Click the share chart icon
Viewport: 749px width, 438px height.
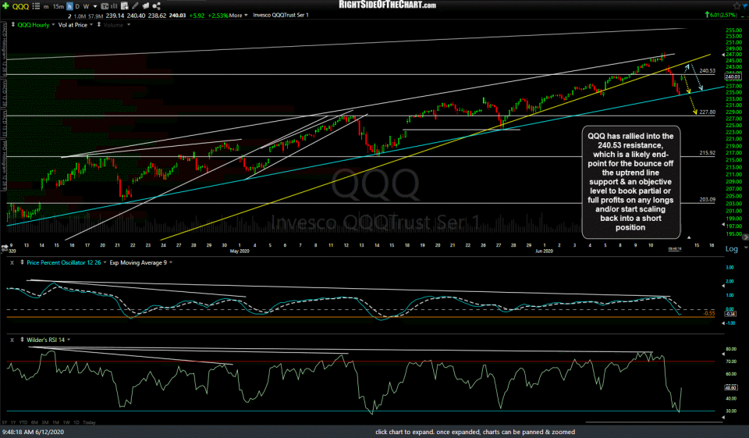coord(156,6)
